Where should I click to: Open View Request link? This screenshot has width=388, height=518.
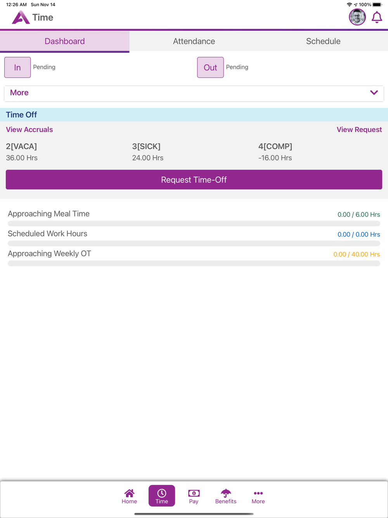pos(359,130)
